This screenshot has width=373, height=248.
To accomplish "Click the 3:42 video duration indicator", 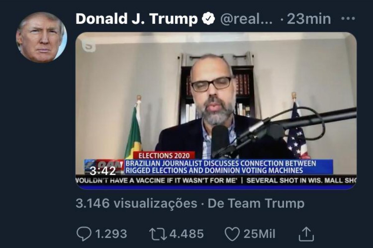I will click(x=103, y=170).
